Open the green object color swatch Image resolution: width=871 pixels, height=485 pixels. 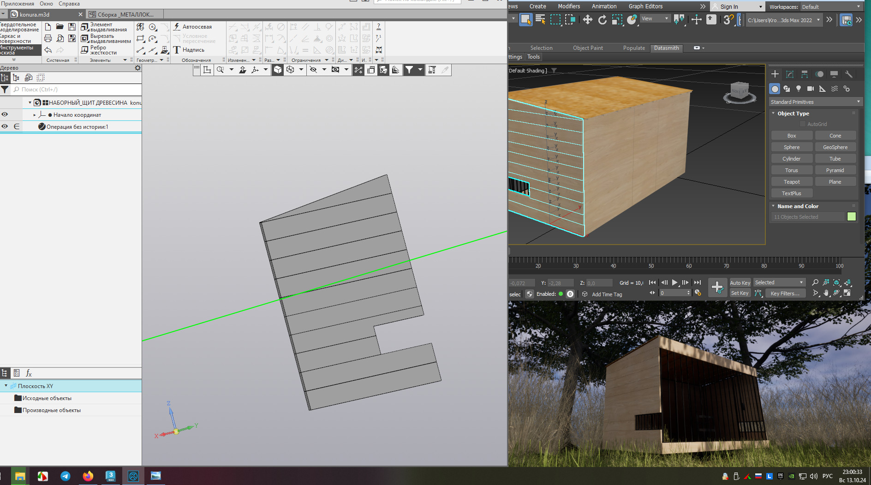coord(852,217)
